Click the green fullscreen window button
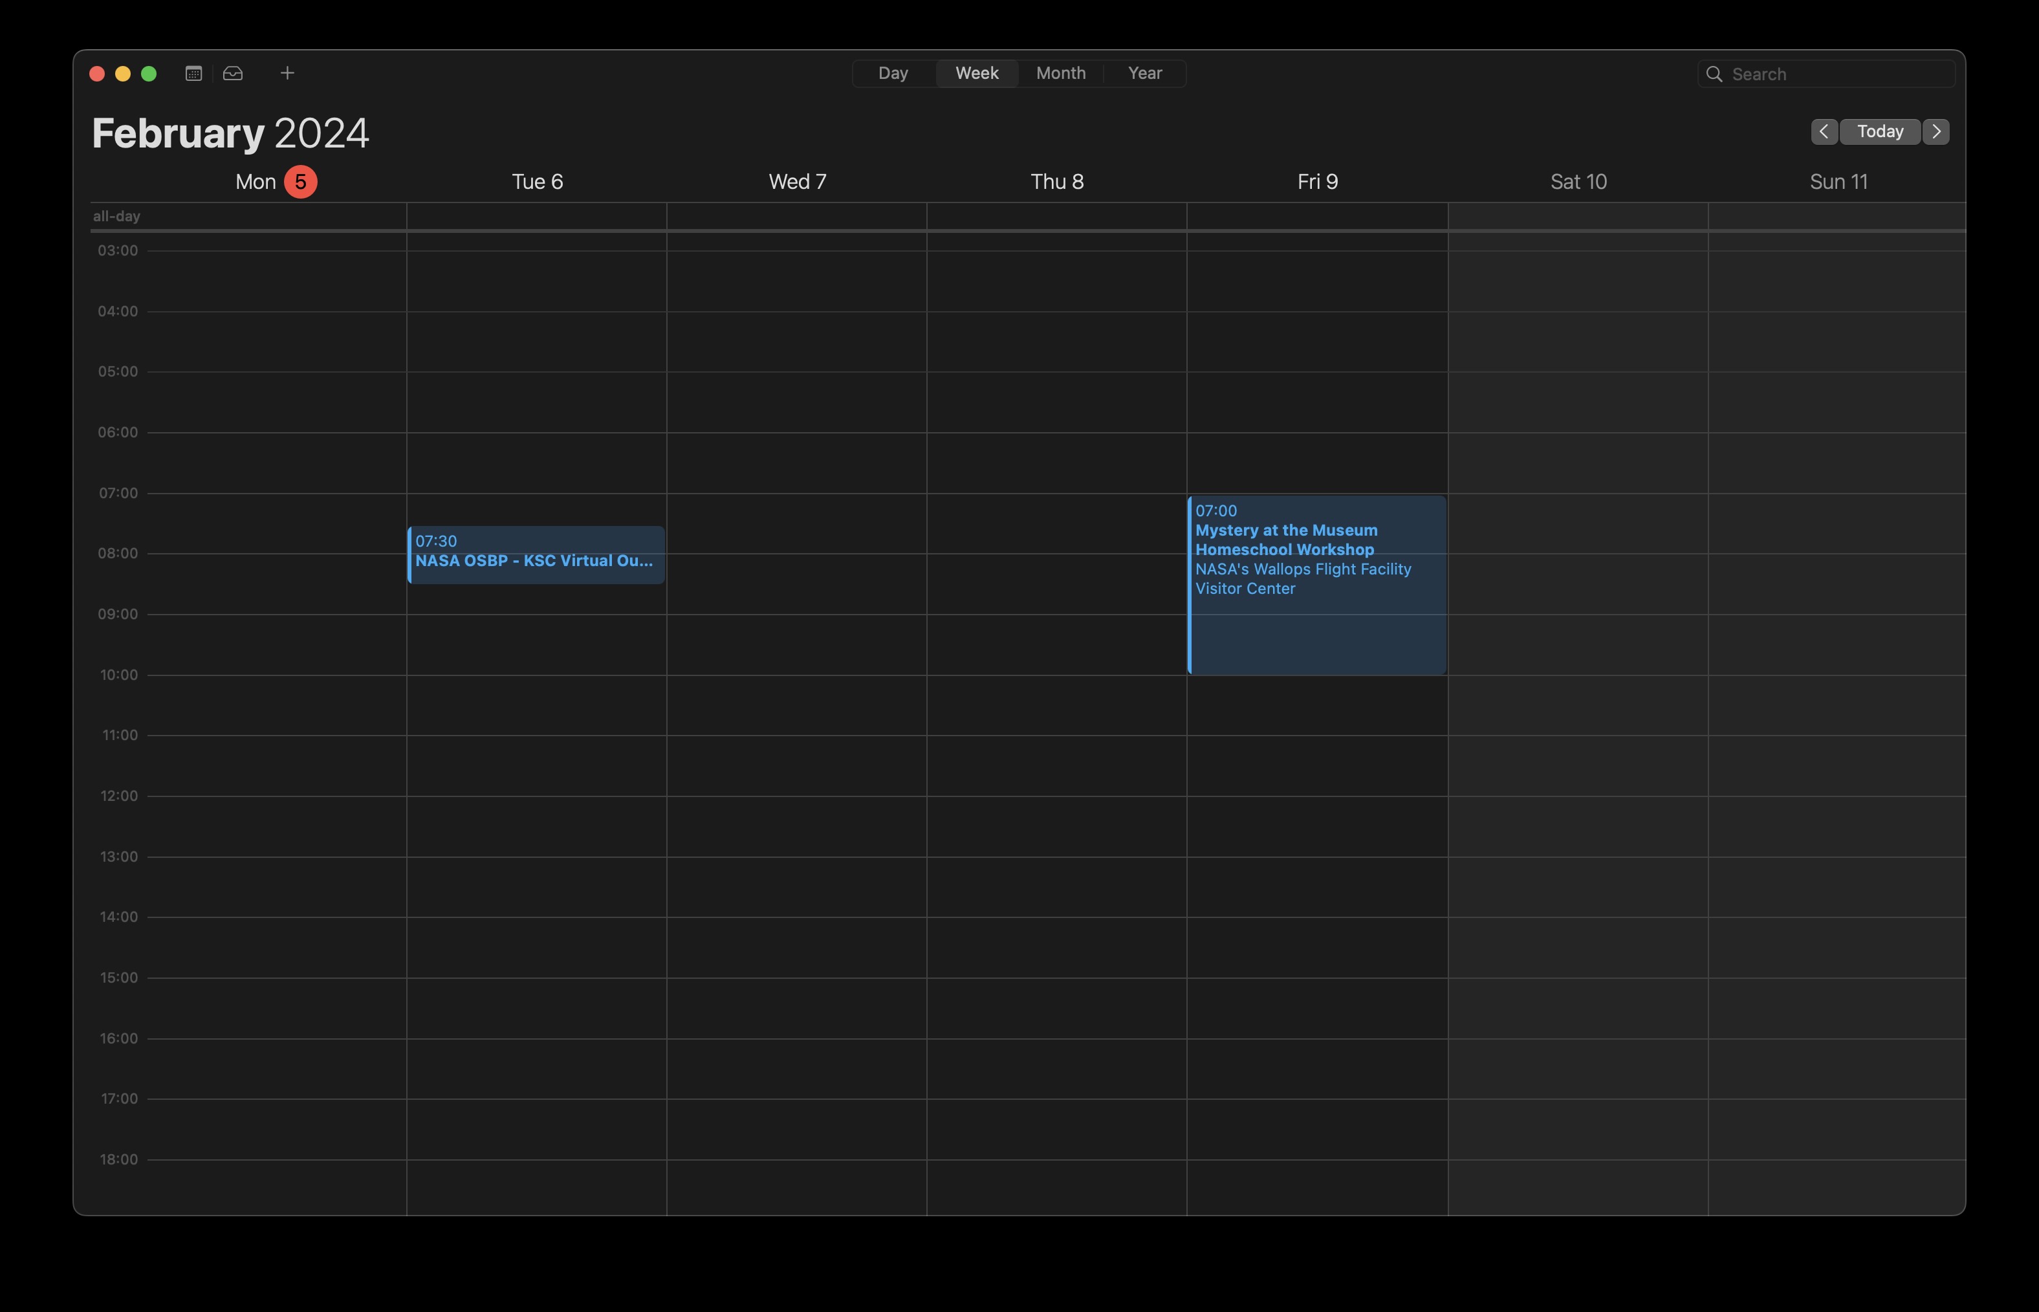The width and height of the screenshot is (2039, 1312). (x=149, y=73)
